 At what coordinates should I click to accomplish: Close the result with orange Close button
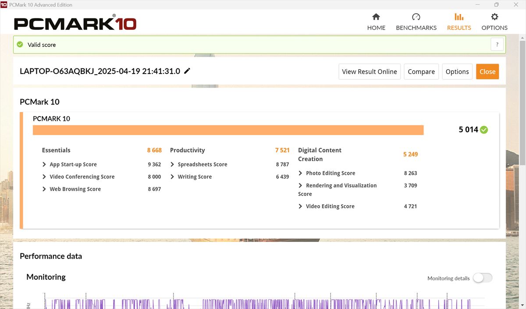click(487, 71)
